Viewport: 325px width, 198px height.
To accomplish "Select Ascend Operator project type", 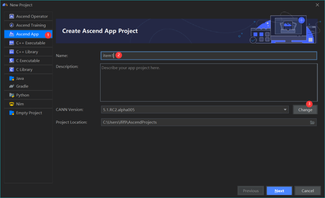I will pos(28,16).
